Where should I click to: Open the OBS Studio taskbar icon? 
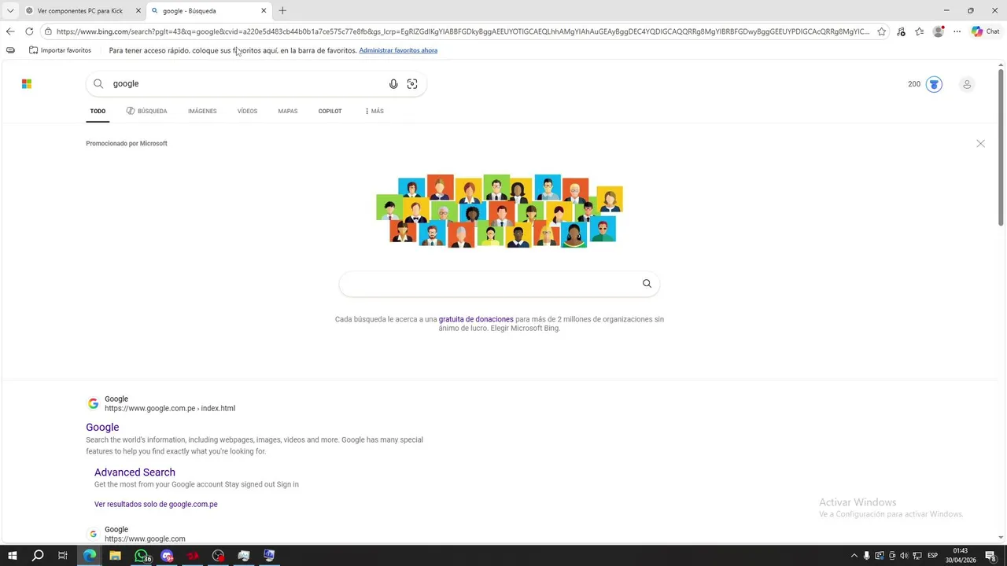point(218,556)
